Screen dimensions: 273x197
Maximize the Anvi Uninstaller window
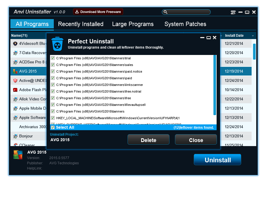[x=247, y=12]
